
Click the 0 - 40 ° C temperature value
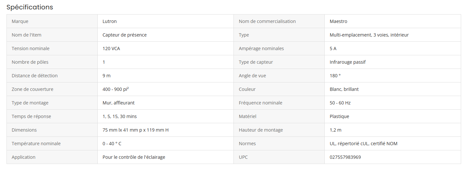tap(112, 144)
